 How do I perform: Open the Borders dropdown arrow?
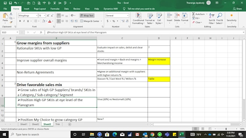click(39, 21)
